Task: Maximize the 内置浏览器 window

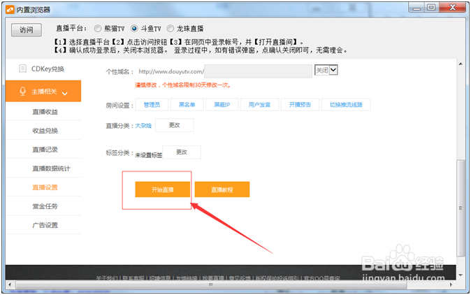Action: (432, 8)
